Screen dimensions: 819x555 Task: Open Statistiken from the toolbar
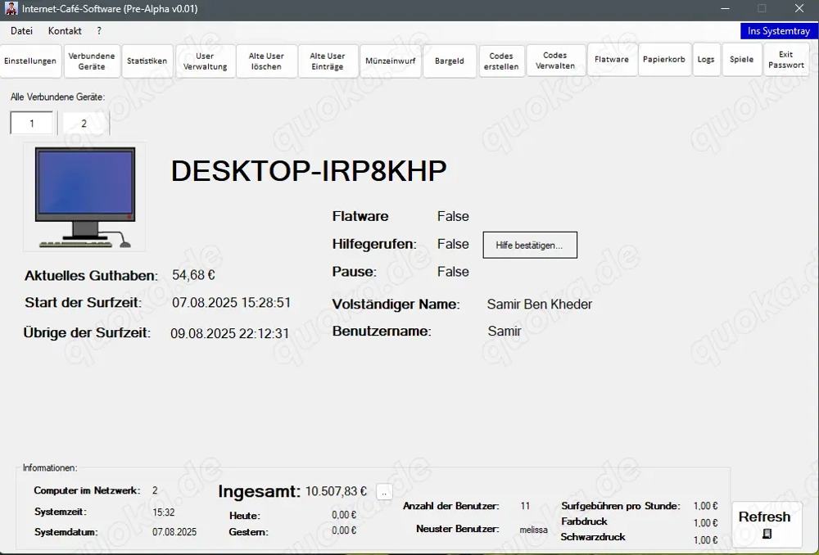[146, 60]
